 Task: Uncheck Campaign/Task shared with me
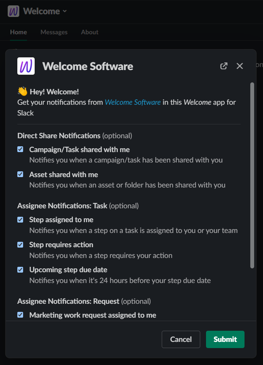pos(20,149)
